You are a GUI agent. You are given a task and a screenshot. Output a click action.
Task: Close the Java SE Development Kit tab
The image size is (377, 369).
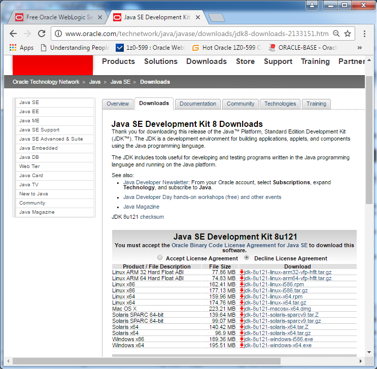(x=198, y=17)
